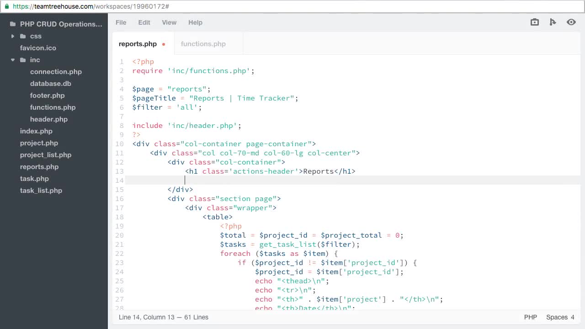Open project.php from the sidebar

pyautogui.click(x=39, y=143)
